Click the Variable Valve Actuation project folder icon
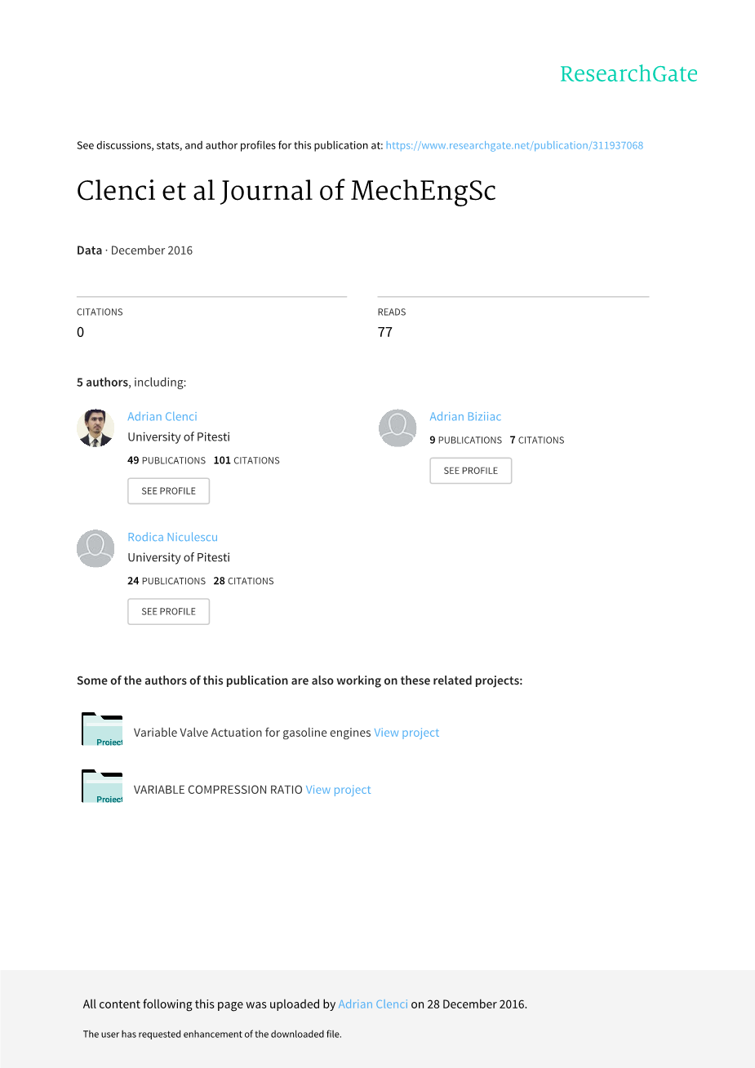This screenshot has width=755, height=1068. click(x=102, y=729)
